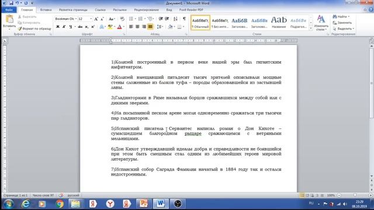Switch to Разметка страницы tab
The image size is (374, 210).
click(x=73, y=10)
